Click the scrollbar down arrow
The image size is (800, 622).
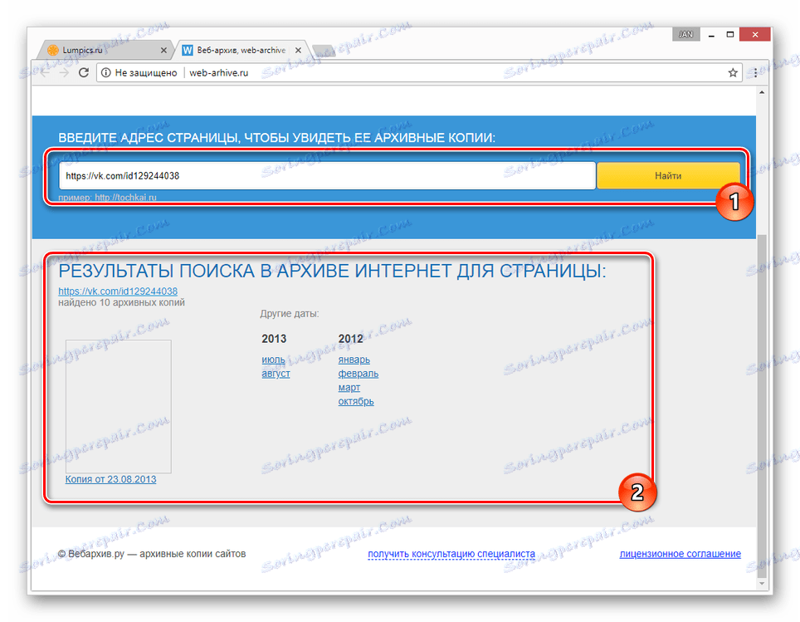[x=762, y=583]
